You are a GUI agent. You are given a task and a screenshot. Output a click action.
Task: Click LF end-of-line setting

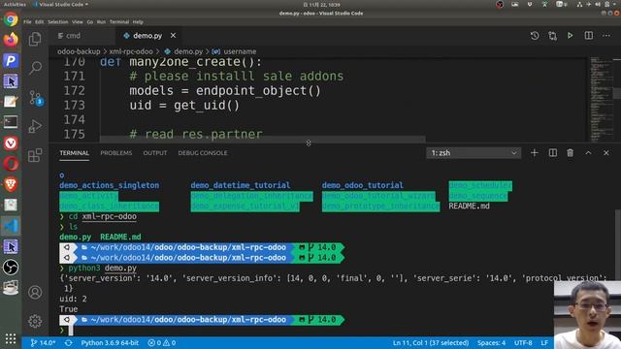click(x=544, y=342)
